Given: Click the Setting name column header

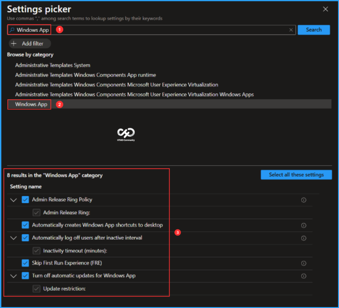Looking at the screenshot, I should (26, 186).
